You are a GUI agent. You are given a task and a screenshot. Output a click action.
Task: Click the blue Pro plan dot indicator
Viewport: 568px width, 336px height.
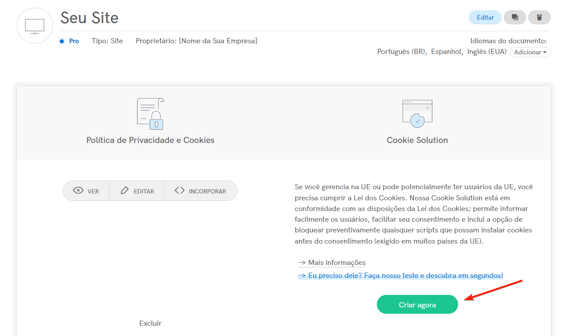61,41
